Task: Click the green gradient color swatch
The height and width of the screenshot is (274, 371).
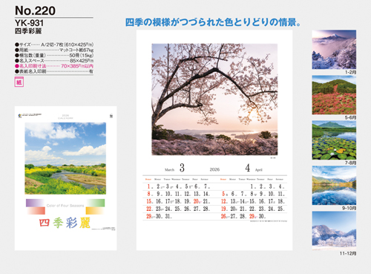Action: (96, 203)
